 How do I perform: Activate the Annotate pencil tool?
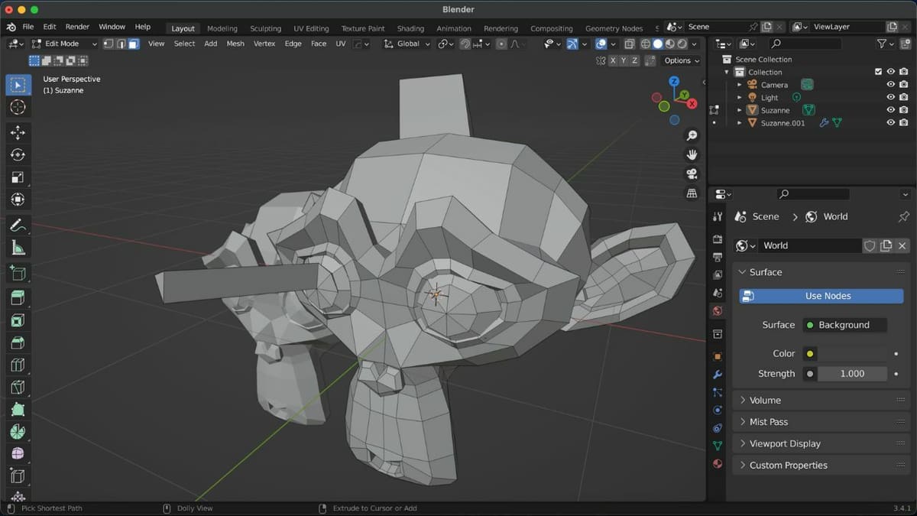[x=18, y=226]
